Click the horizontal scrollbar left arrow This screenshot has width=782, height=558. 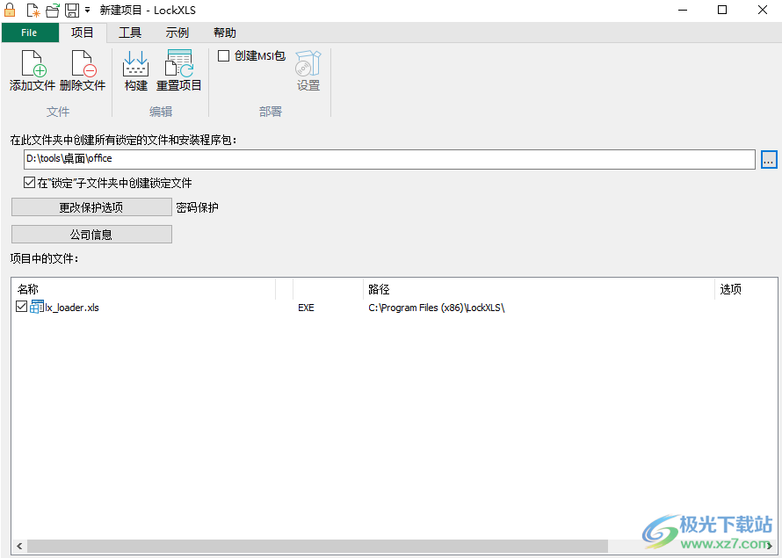[19, 546]
